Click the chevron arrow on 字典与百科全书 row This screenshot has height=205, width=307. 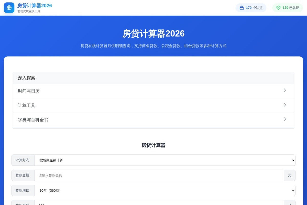[285, 119]
